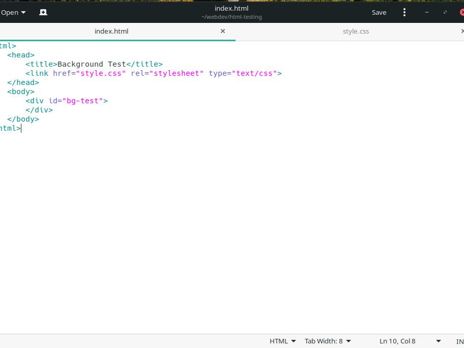This screenshot has width=464, height=348.
Task: Click the "style.css" href value
Action: coord(101,73)
